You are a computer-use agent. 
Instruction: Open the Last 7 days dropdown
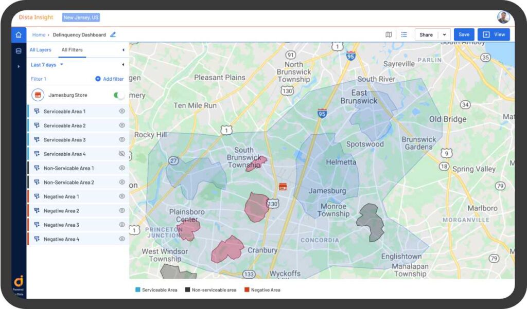point(46,65)
